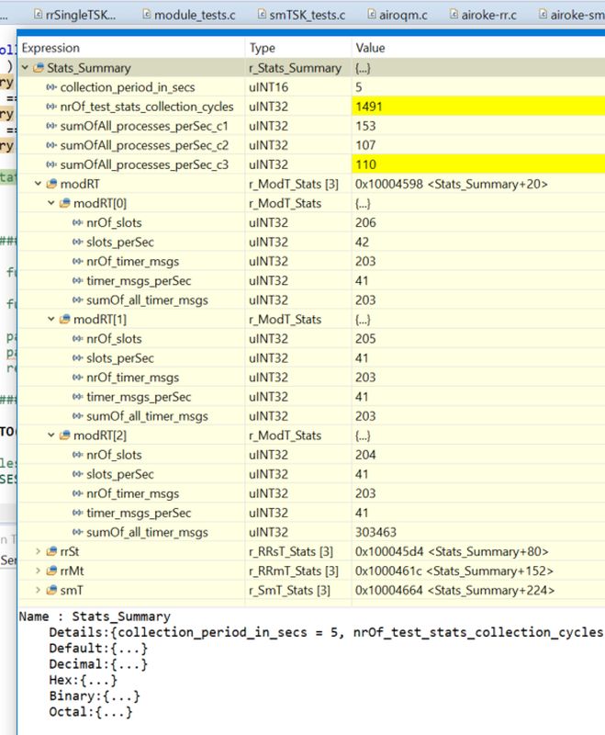Expand the rrSt node
The width and height of the screenshot is (605, 735).
pos(38,551)
